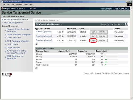Click the Storage percent used bar
This screenshot has height=100, width=133.
pyautogui.click(x=111, y=54)
